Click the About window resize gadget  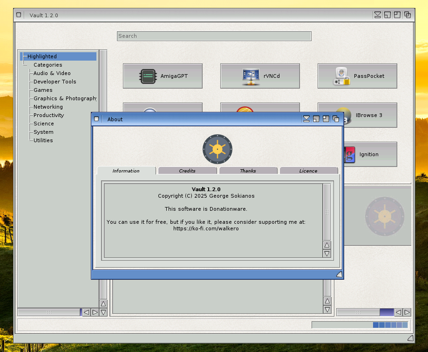pos(339,274)
